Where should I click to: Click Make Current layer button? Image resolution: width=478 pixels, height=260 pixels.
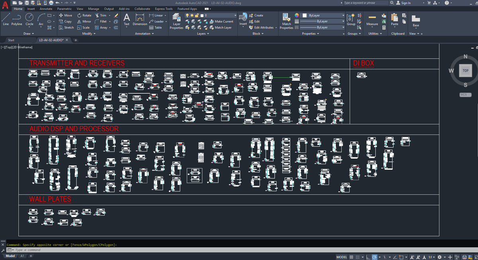[x=221, y=21]
